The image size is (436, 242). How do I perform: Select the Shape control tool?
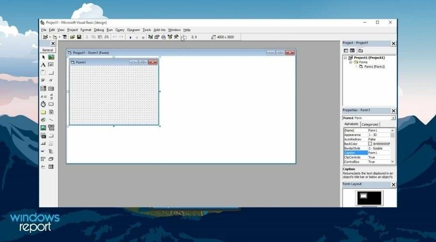click(44, 120)
